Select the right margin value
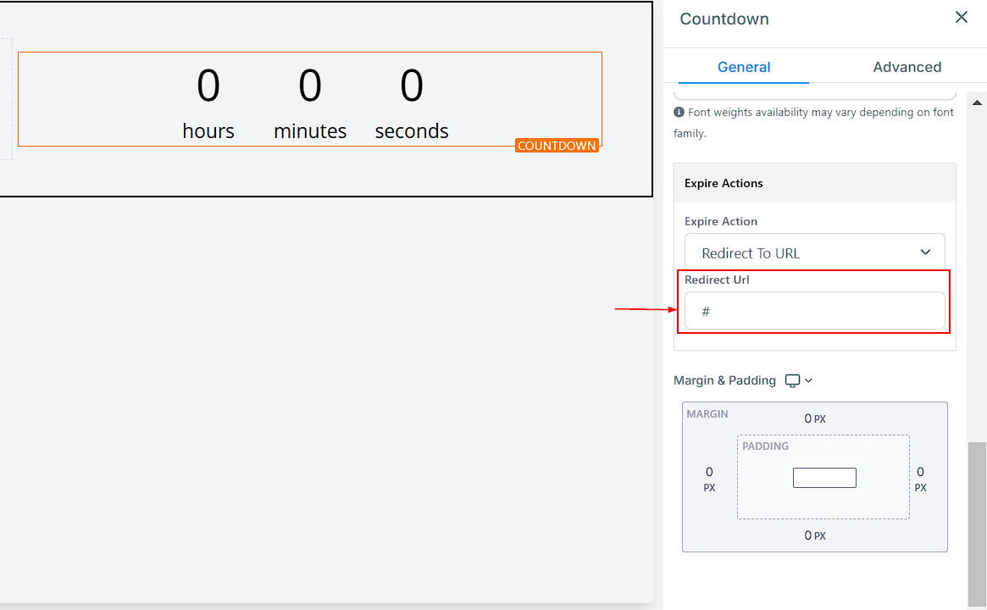Viewport: 987px width, 610px height. coord(920,472)
